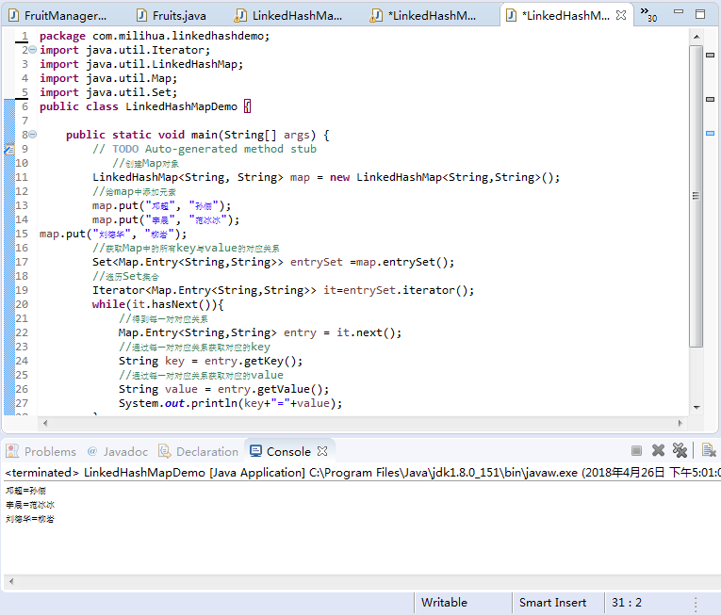Click it.next() call on line 22

tap(369, 332)
